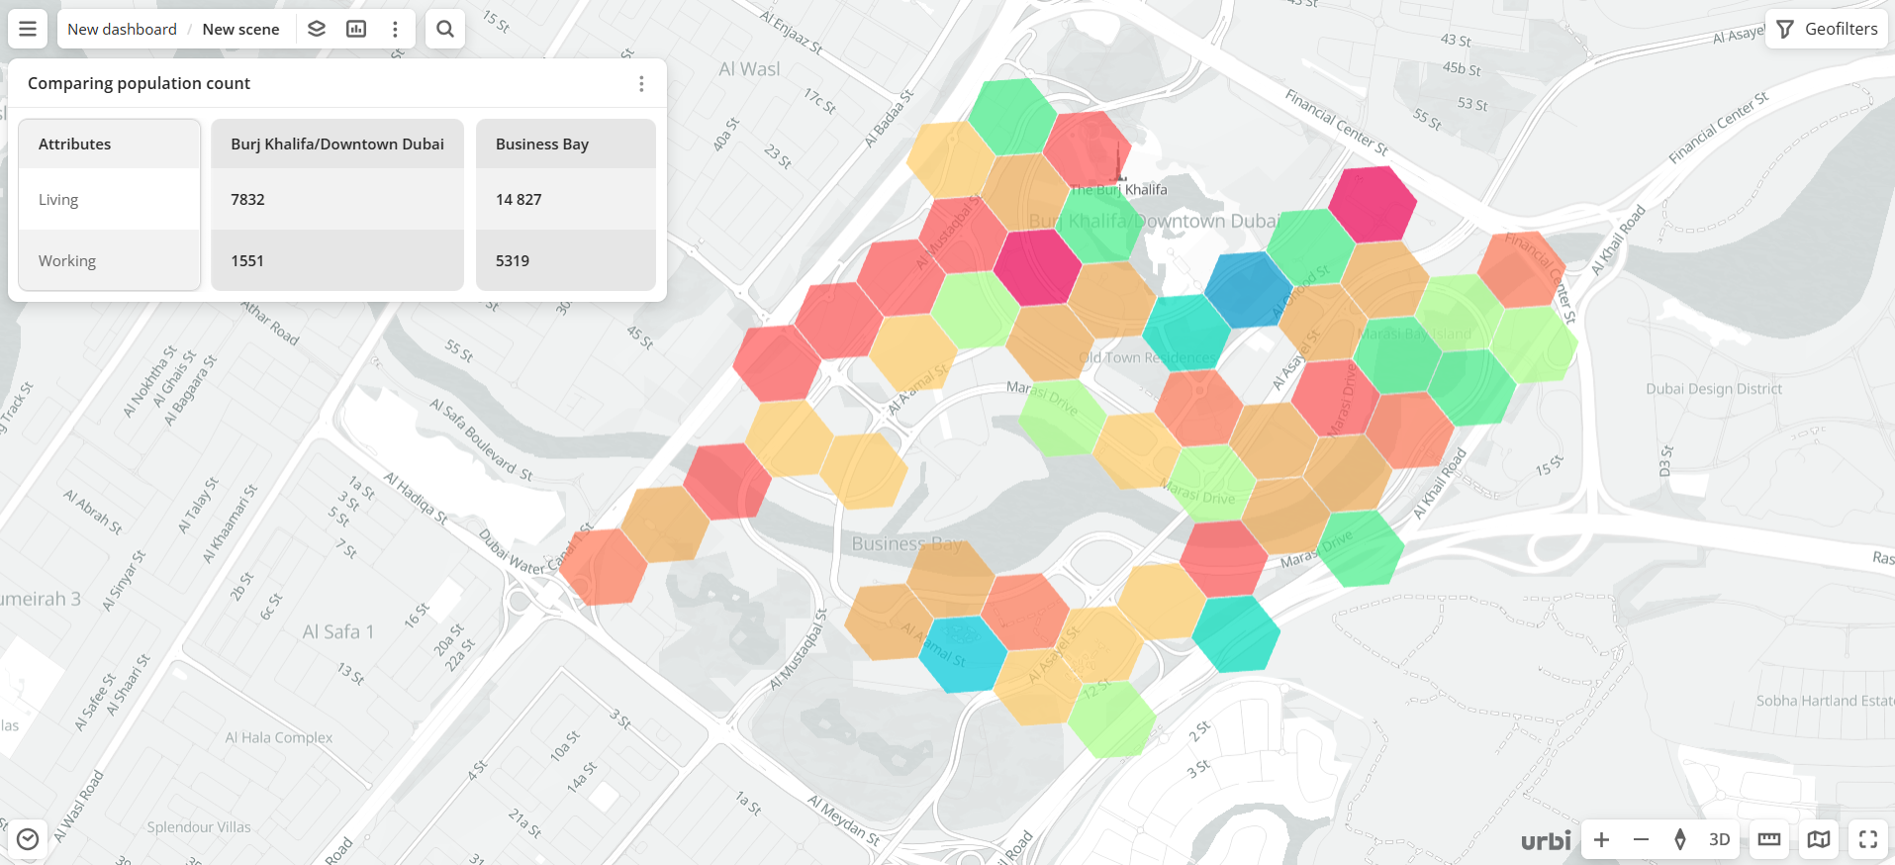Select the New scene breadcrumb

pos(240,29)
